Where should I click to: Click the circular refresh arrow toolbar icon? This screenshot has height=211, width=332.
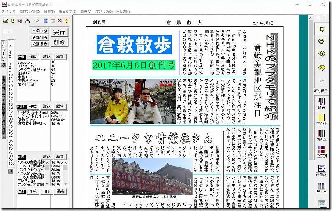click(x=37, y=21)
